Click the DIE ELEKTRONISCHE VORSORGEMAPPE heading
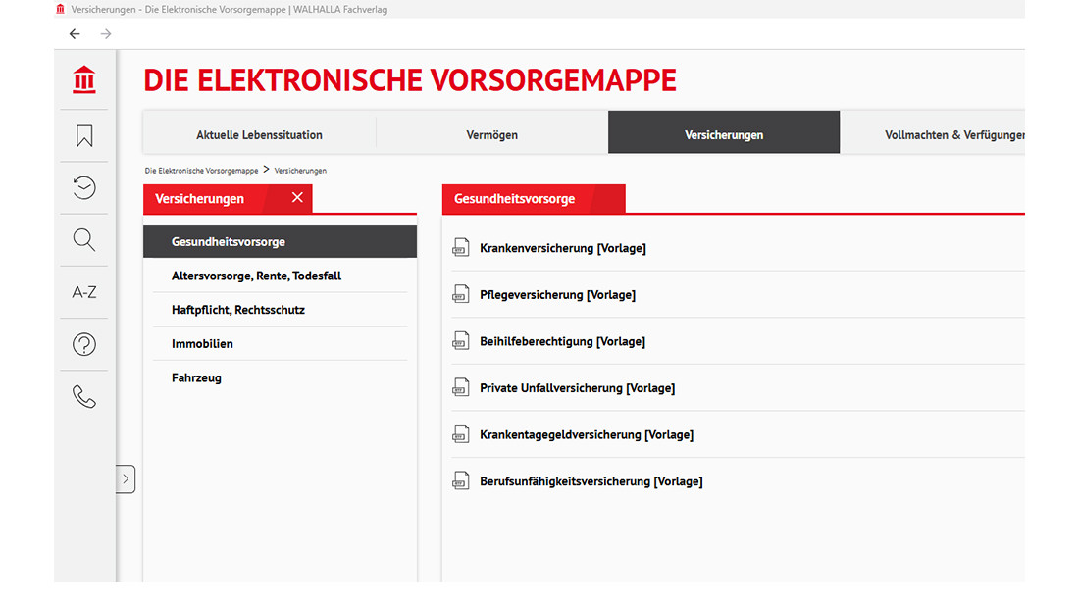Screen dimensions: 1079x603 (x=410, y=80)
